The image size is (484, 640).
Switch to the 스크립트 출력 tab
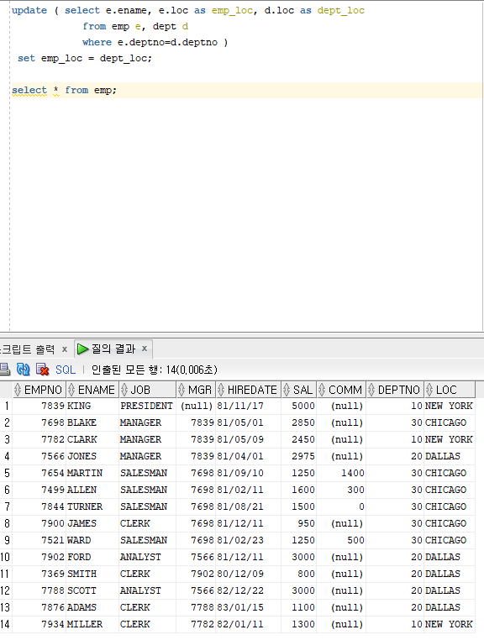(x=28, y=349)
